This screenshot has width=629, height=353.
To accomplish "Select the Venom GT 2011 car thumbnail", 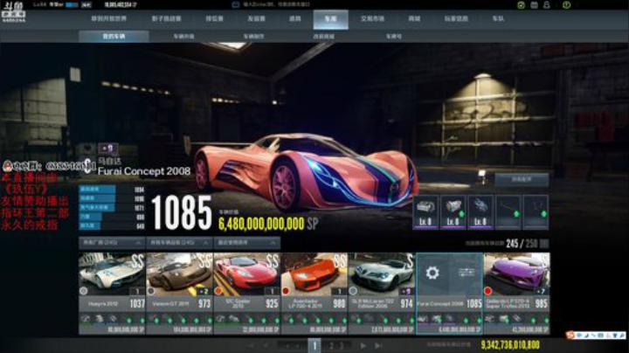I will click(179, 274).
